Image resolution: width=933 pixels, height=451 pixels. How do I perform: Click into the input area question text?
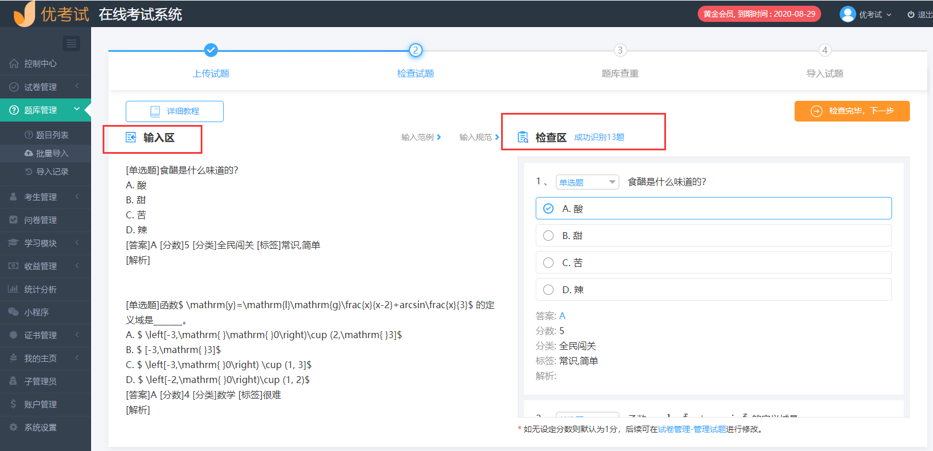[182, 170]
